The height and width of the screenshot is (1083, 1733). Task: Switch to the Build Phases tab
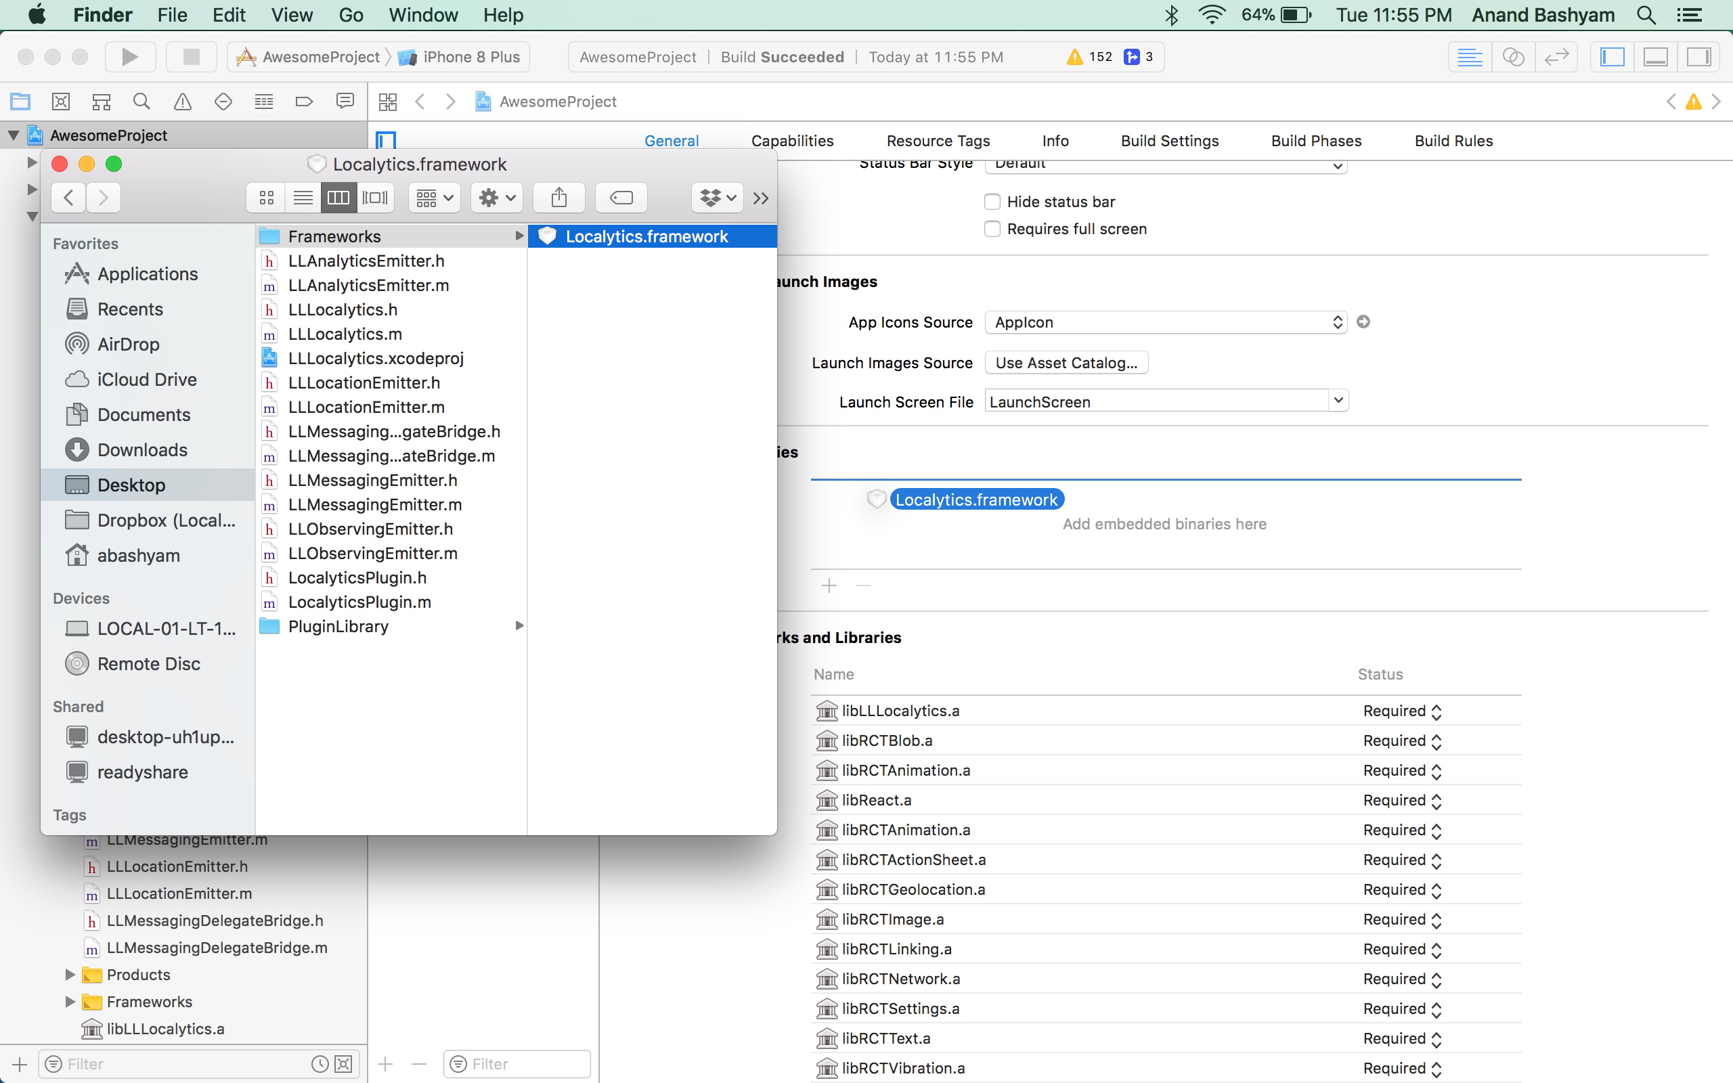1316,140
